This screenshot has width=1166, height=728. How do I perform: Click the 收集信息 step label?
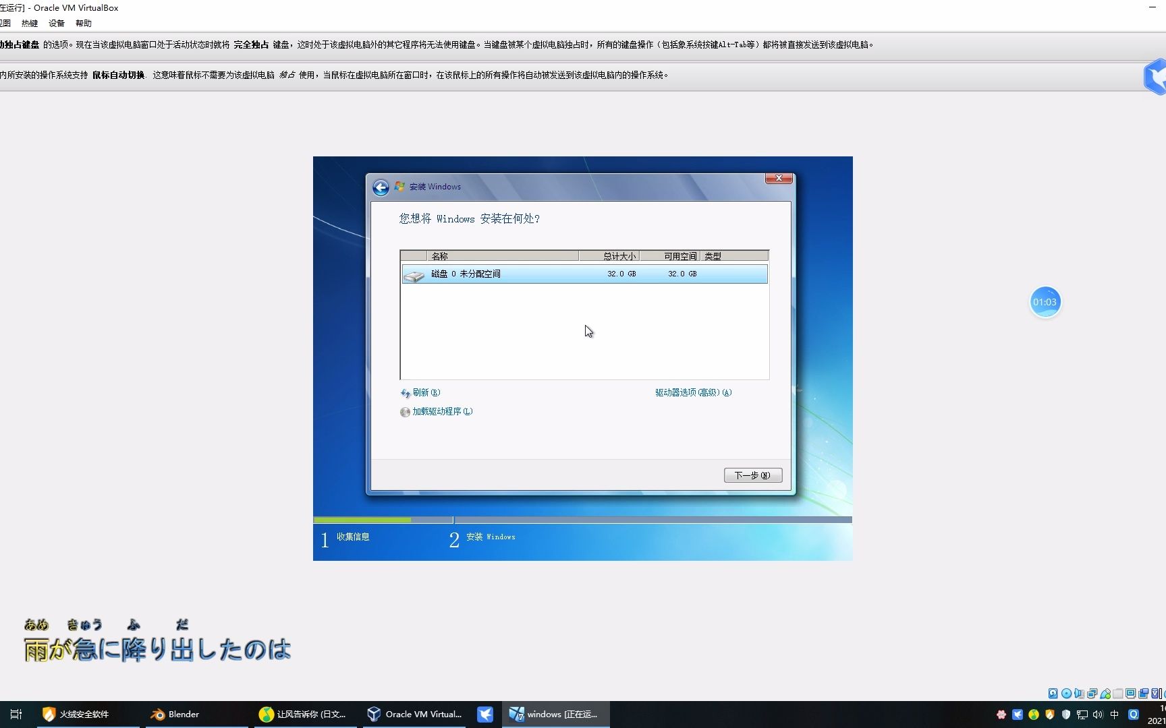click(x=353, y=537)
